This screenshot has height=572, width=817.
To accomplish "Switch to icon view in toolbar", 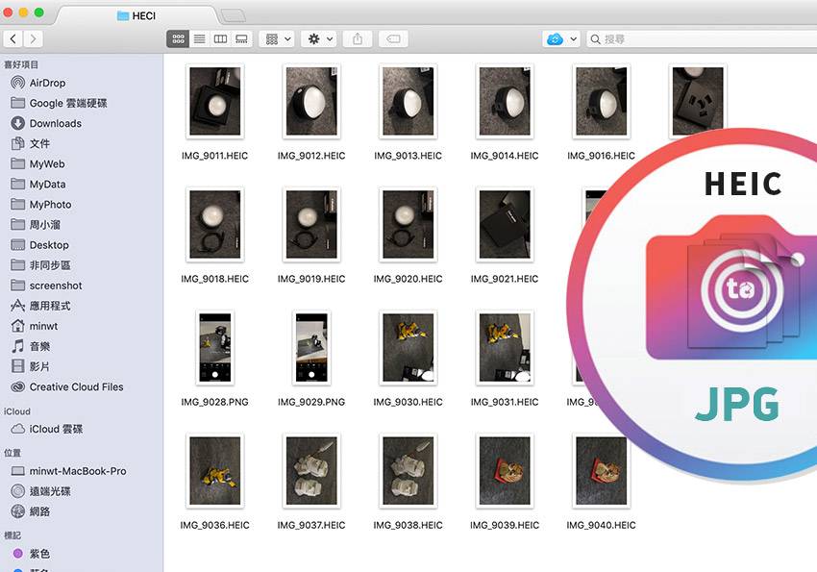I will (x=178, y=39).
